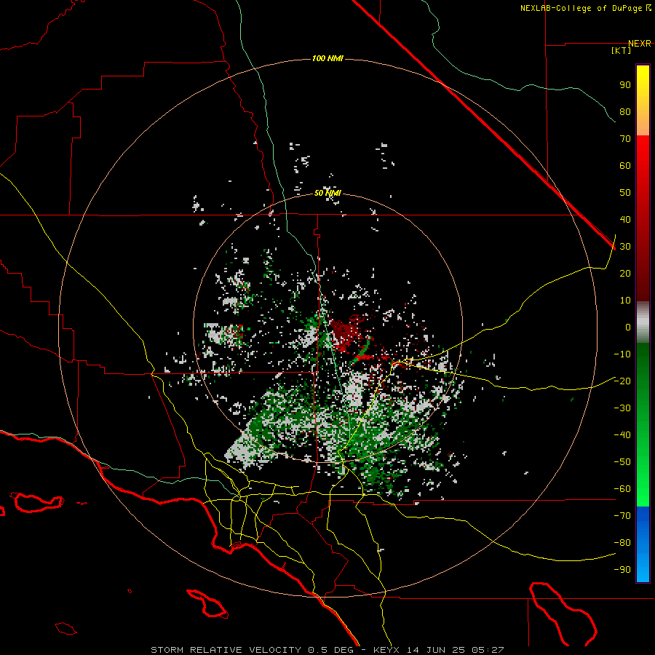Click the [KT] units label
The height and width of the screenshot is (655, 655).
(622, 50)
